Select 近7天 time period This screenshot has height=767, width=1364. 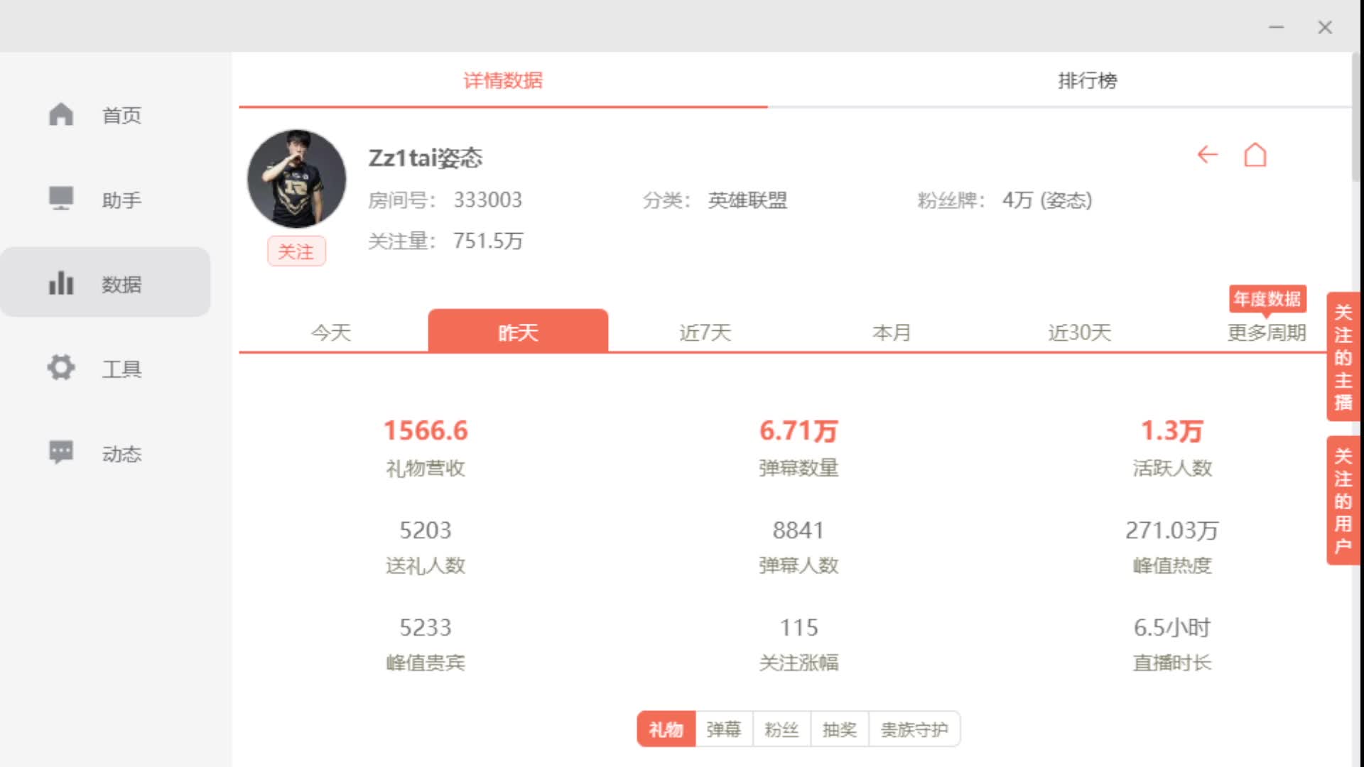705,332
